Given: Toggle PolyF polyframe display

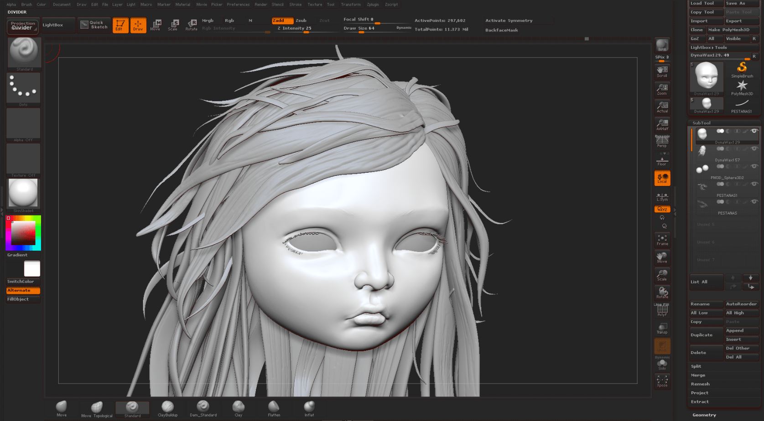Looking at the screenshot, I should point(662,310).
